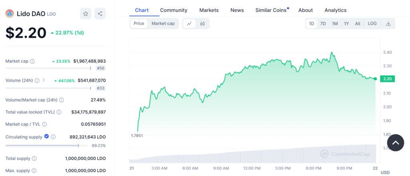410x176 pixels.
Task: Click the green 2.20 current price label
Action: tap(387, 79)
